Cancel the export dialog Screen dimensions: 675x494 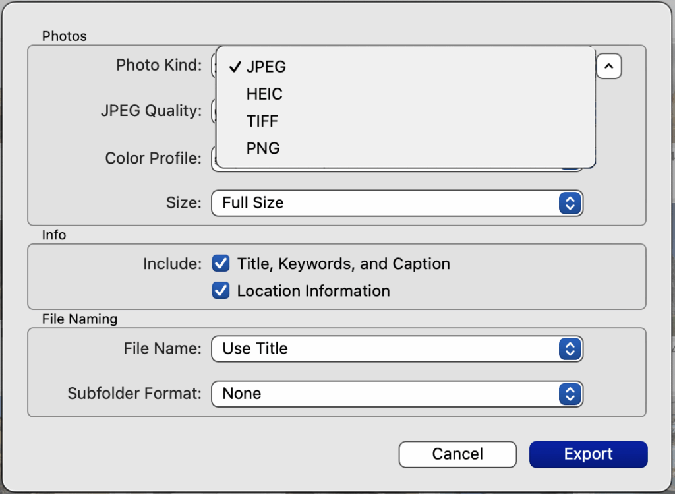click(x=457, y=454)
